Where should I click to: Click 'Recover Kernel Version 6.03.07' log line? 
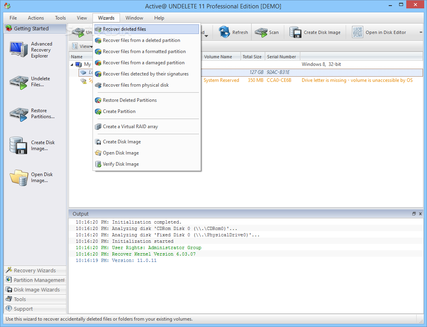pyautogui.click(x=136, y=254)
